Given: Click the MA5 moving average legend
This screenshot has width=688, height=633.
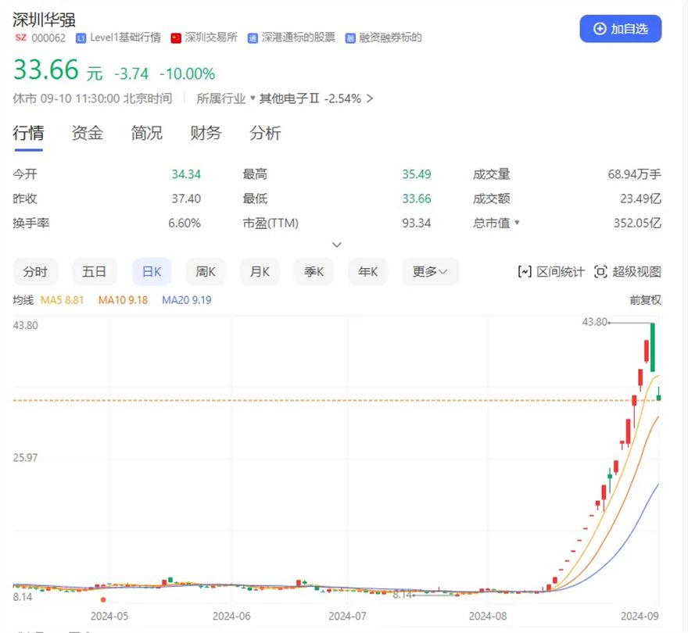Looking at the screenshot, I should pyautogui.click(x=63, y=300).
